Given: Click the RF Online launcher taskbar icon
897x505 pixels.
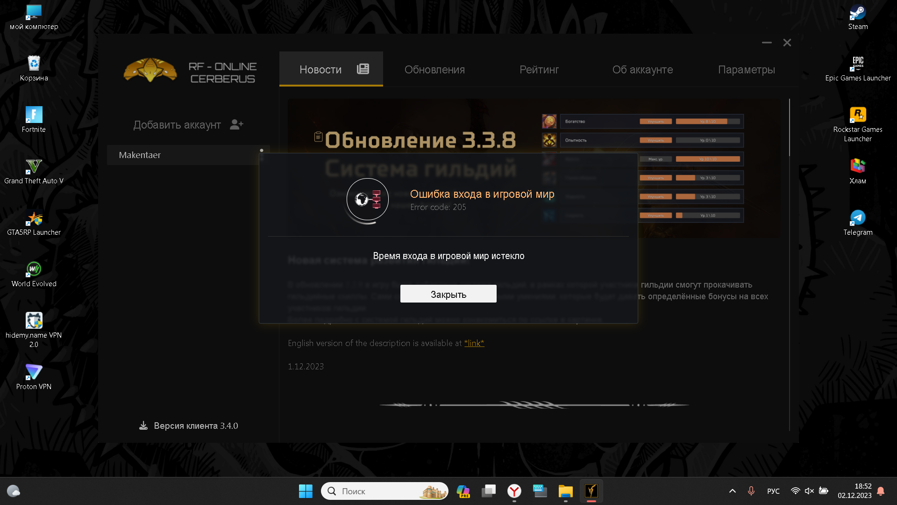Looking at the screenshot, I should point(591,491).
